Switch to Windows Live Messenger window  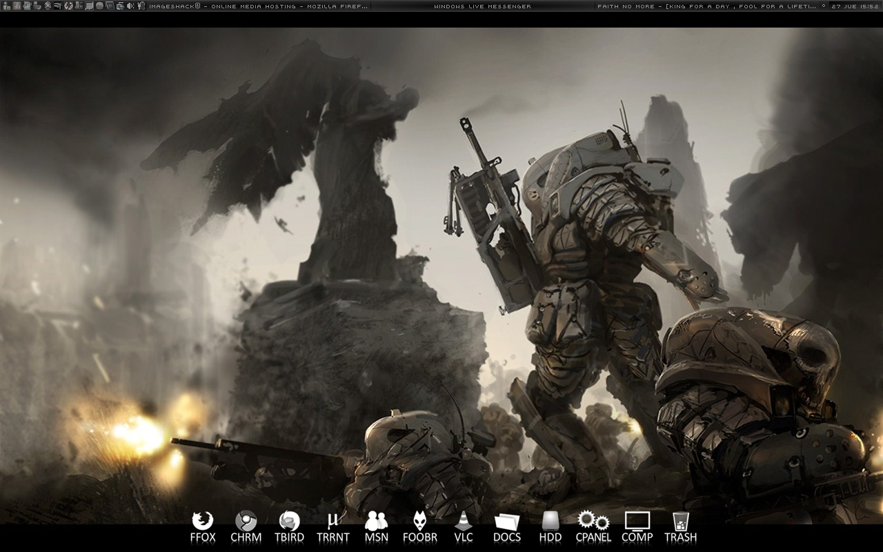point(482,6)
